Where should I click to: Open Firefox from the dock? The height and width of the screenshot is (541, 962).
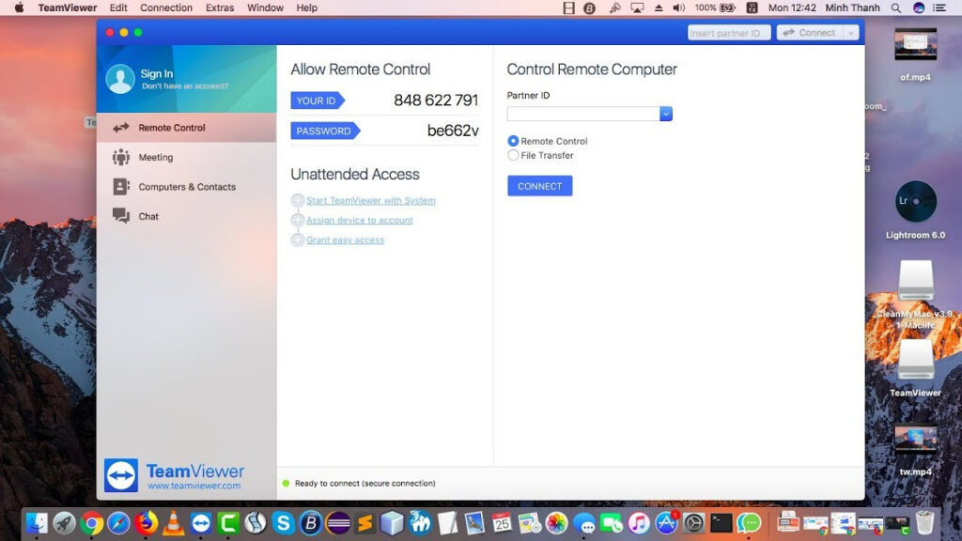coord(146,523)
